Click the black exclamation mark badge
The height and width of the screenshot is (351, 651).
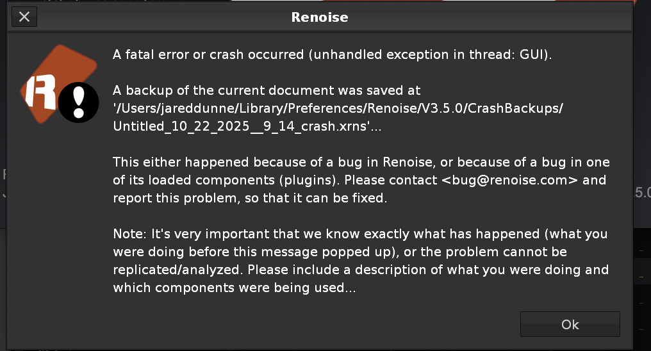[x=79, y=102]
